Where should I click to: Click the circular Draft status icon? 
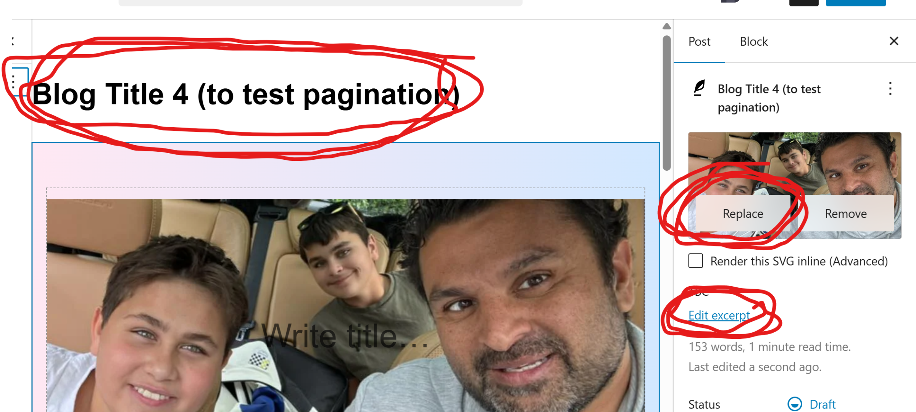click(795, 404)
